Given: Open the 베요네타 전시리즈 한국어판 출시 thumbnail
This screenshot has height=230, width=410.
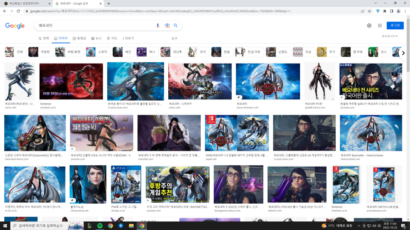Looking at the screenshot, I should tap(371, 82).
